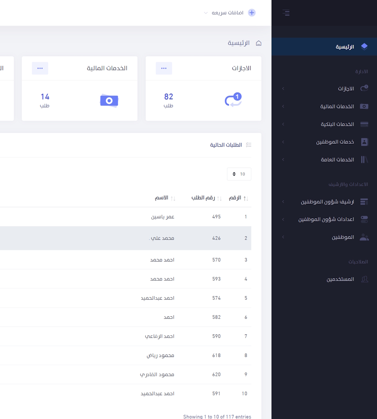Screen dimensions: 377x419
Task: Open the اضافات سريعه dropdown chevron
Action: coord(206,13)
